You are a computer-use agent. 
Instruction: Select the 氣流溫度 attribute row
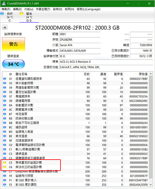[76, 136]
